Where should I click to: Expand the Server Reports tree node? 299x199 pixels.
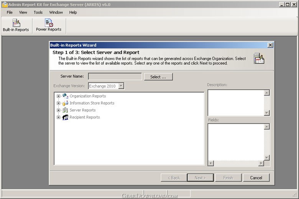coord(59,110)
